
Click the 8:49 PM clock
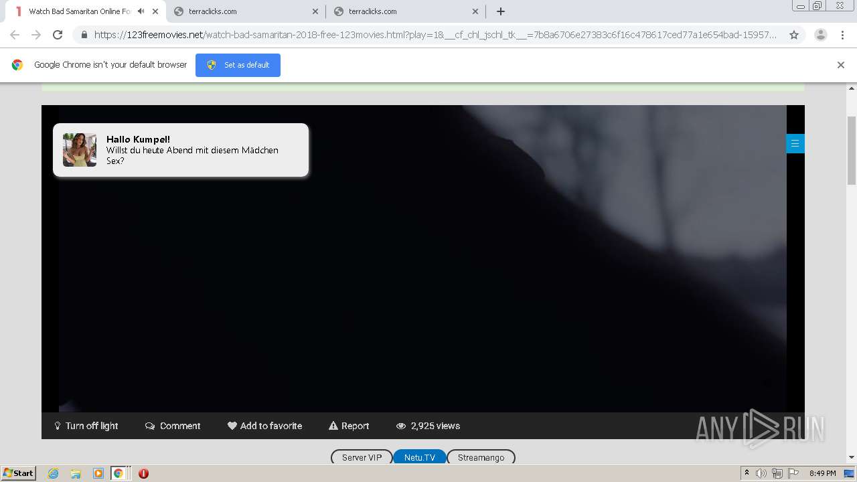[822, 473]
